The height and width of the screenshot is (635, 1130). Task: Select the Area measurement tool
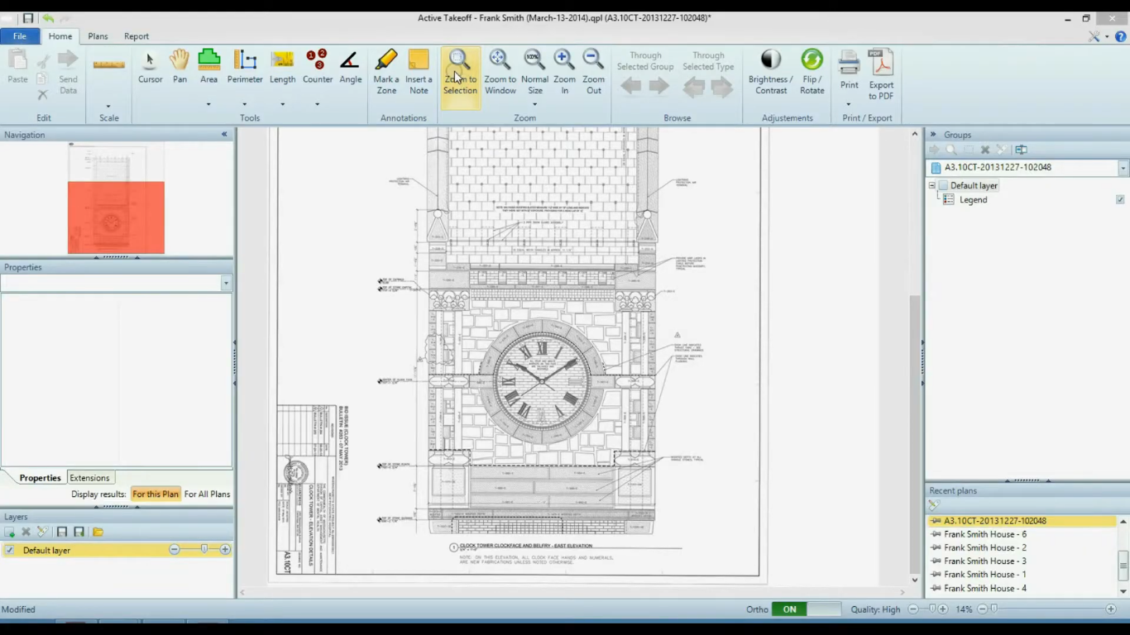[x=208, y=68]
